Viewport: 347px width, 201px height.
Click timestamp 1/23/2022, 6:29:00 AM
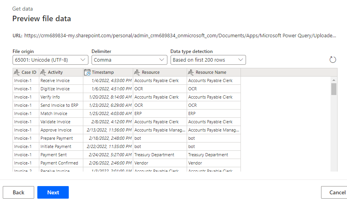[x=108, y=105]
